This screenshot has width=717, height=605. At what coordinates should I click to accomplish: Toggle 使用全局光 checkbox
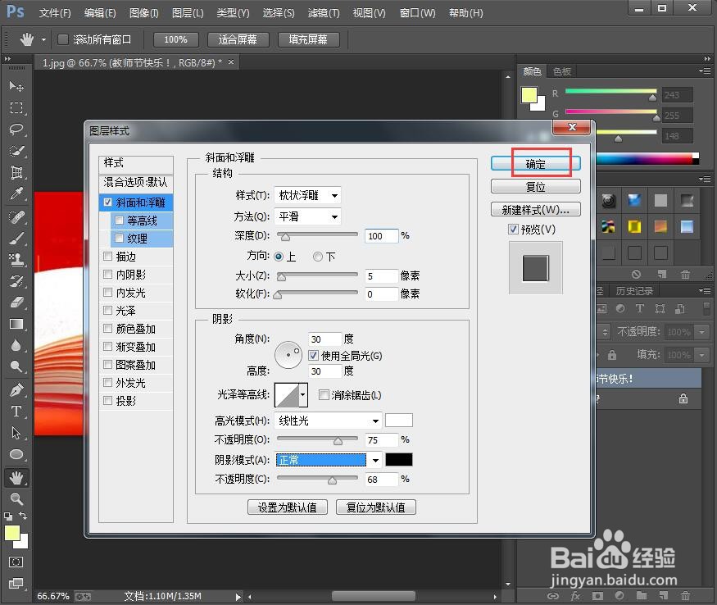pos(313,356)
